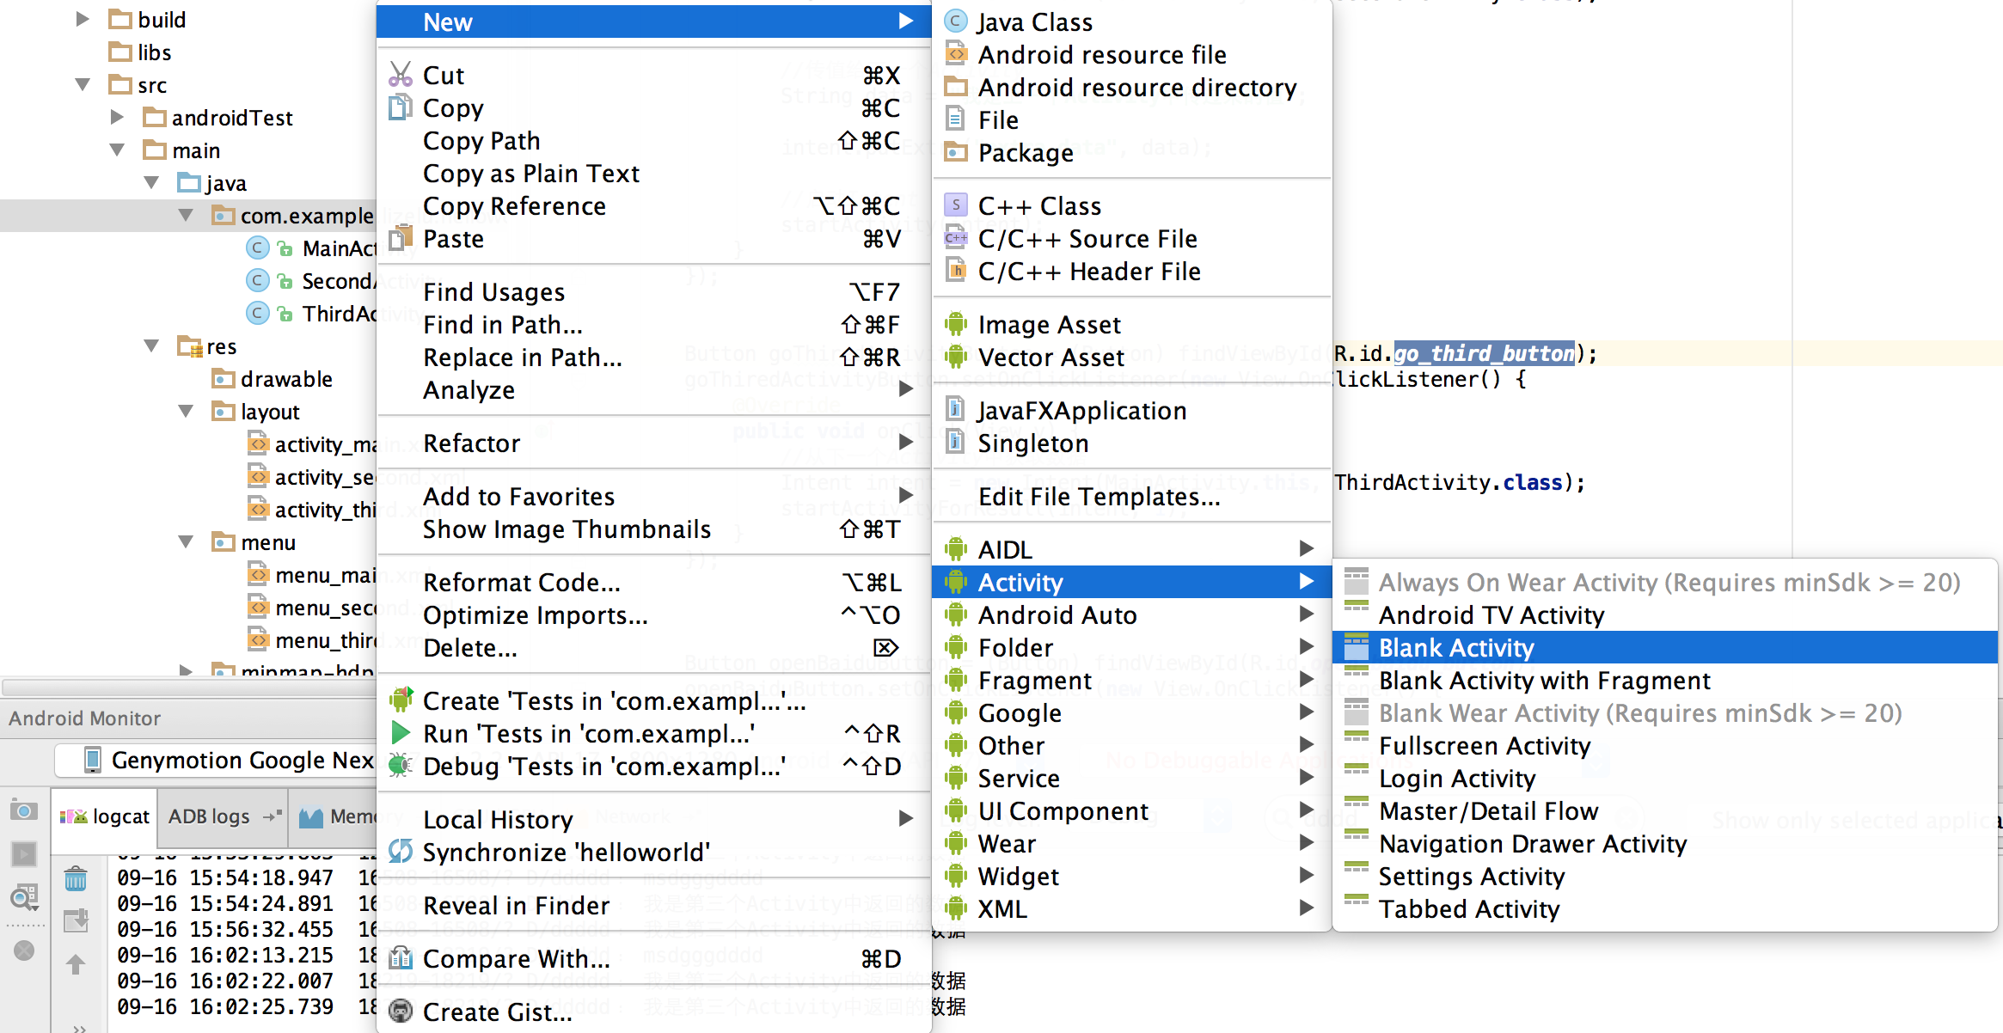2003x1033 pixels.
Task: Click the scroll to end icon
Action: point(76,920)
